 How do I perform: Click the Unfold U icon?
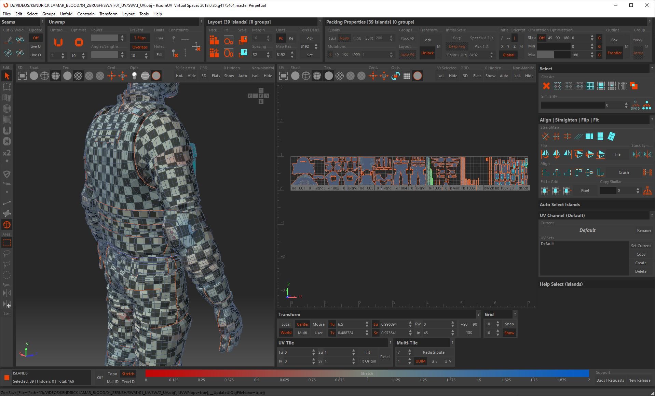click(x=58, y=42)
